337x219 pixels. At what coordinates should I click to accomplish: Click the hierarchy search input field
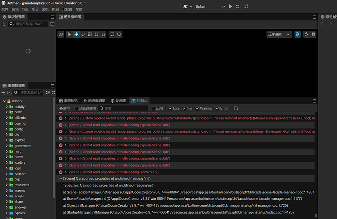click(28, 24)
